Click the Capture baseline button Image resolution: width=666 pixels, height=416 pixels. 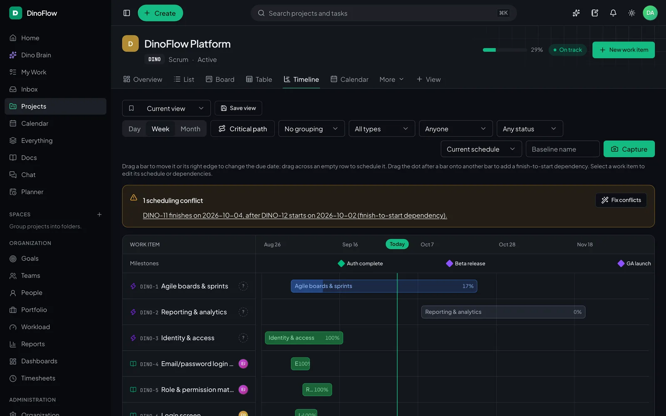point(629,149)
